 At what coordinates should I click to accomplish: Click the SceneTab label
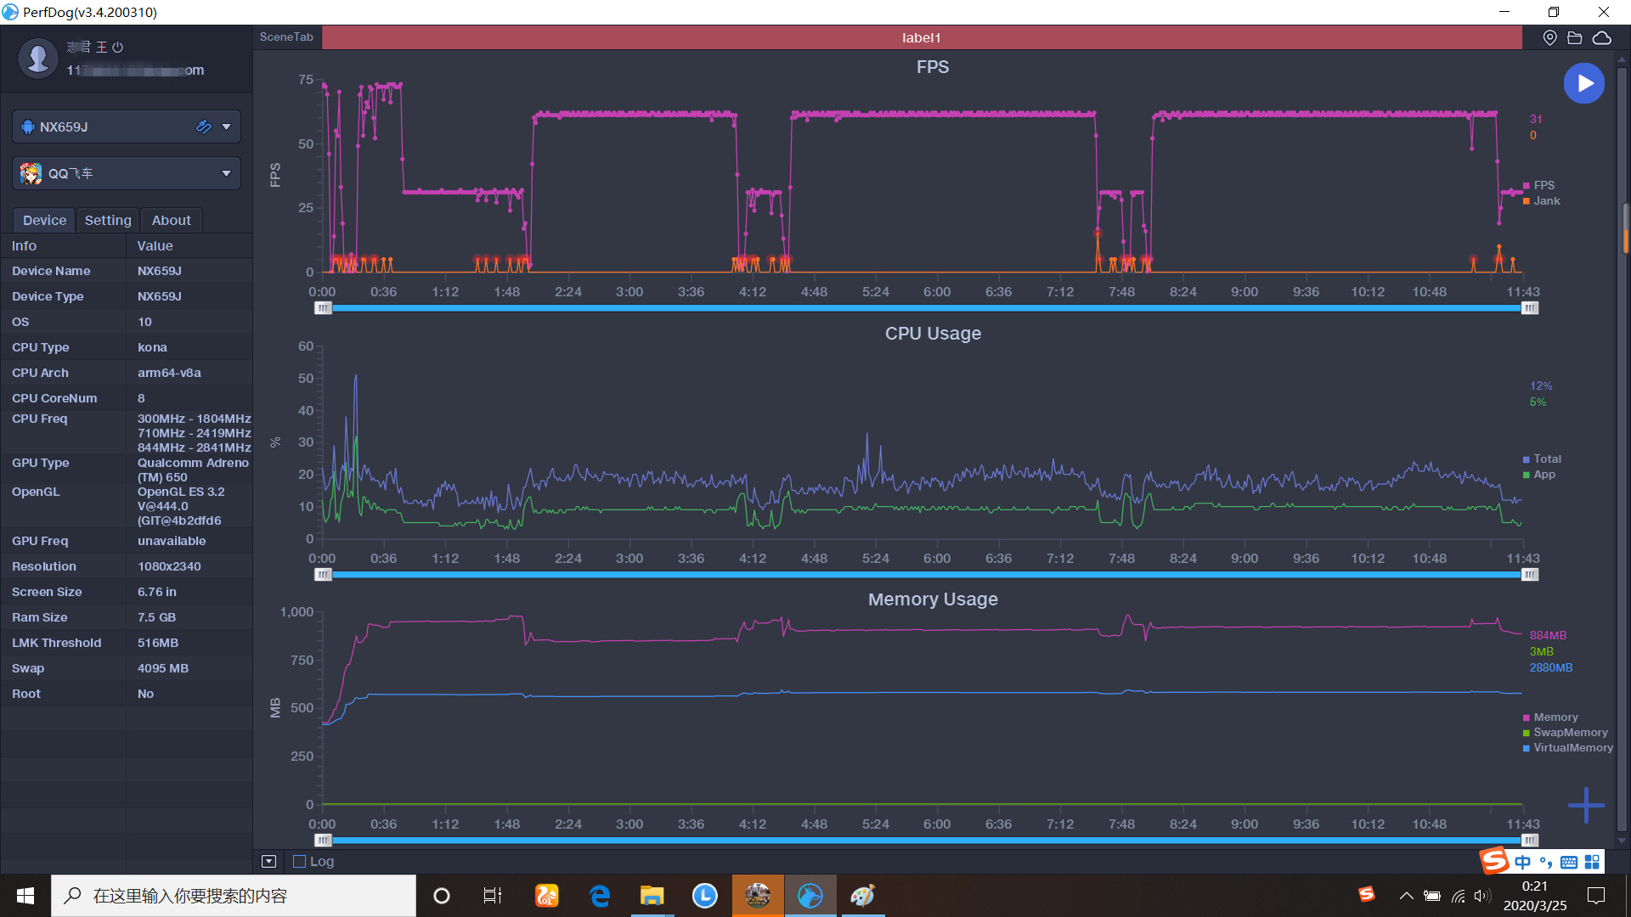[286, 37]
